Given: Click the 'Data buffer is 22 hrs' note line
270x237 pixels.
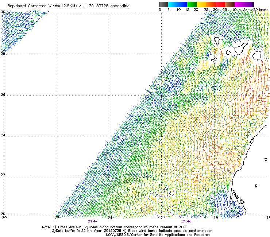Looking at the screenshot, I should [132, 231].
